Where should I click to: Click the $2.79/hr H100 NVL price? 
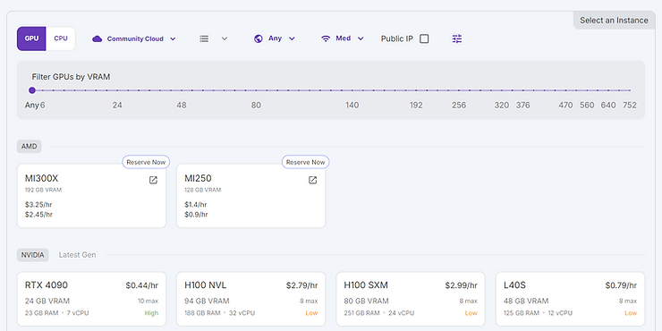[x=301, y=286]
